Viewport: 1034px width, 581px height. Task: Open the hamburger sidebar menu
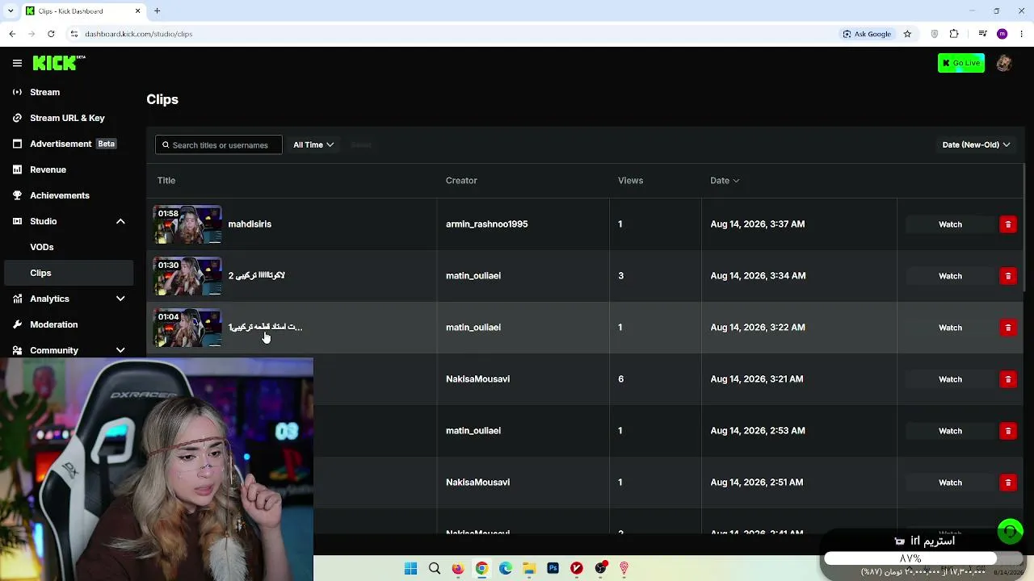17,63
